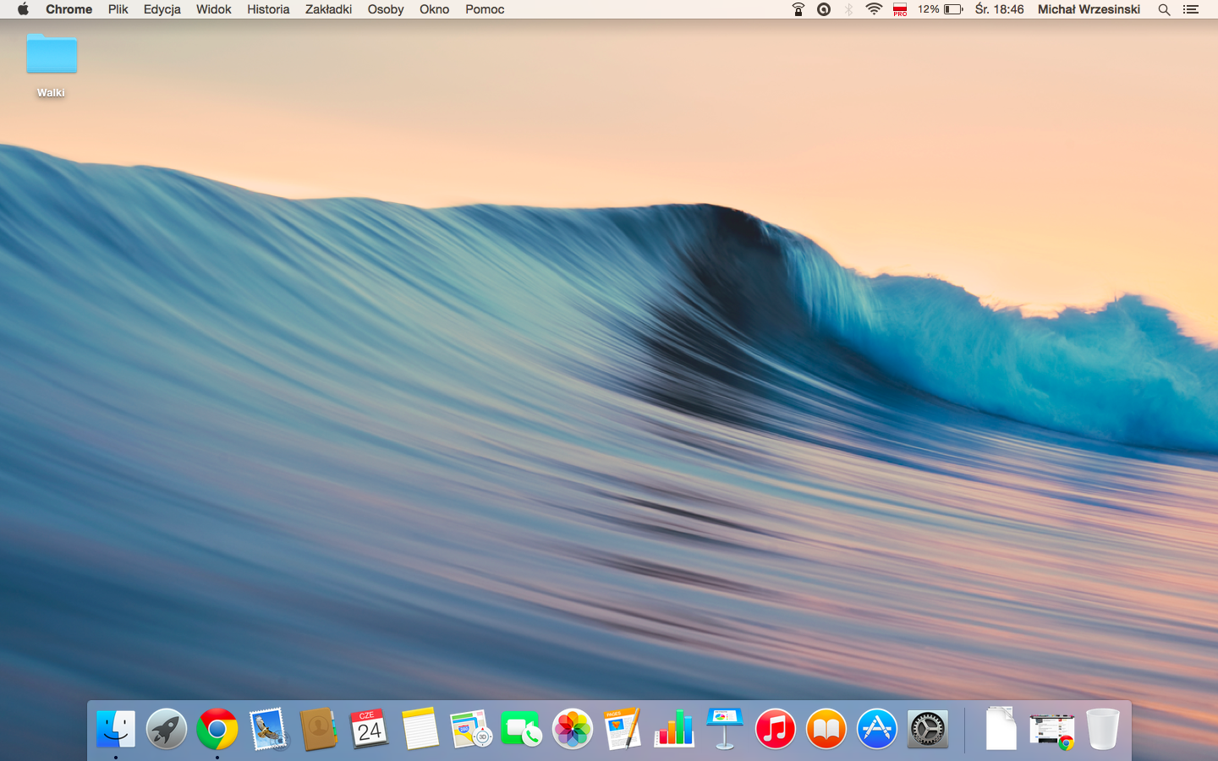This screenshot has height=761, width=1218.
Task: Click the clock showing Śr. 18:46
Action: point(999,9)
